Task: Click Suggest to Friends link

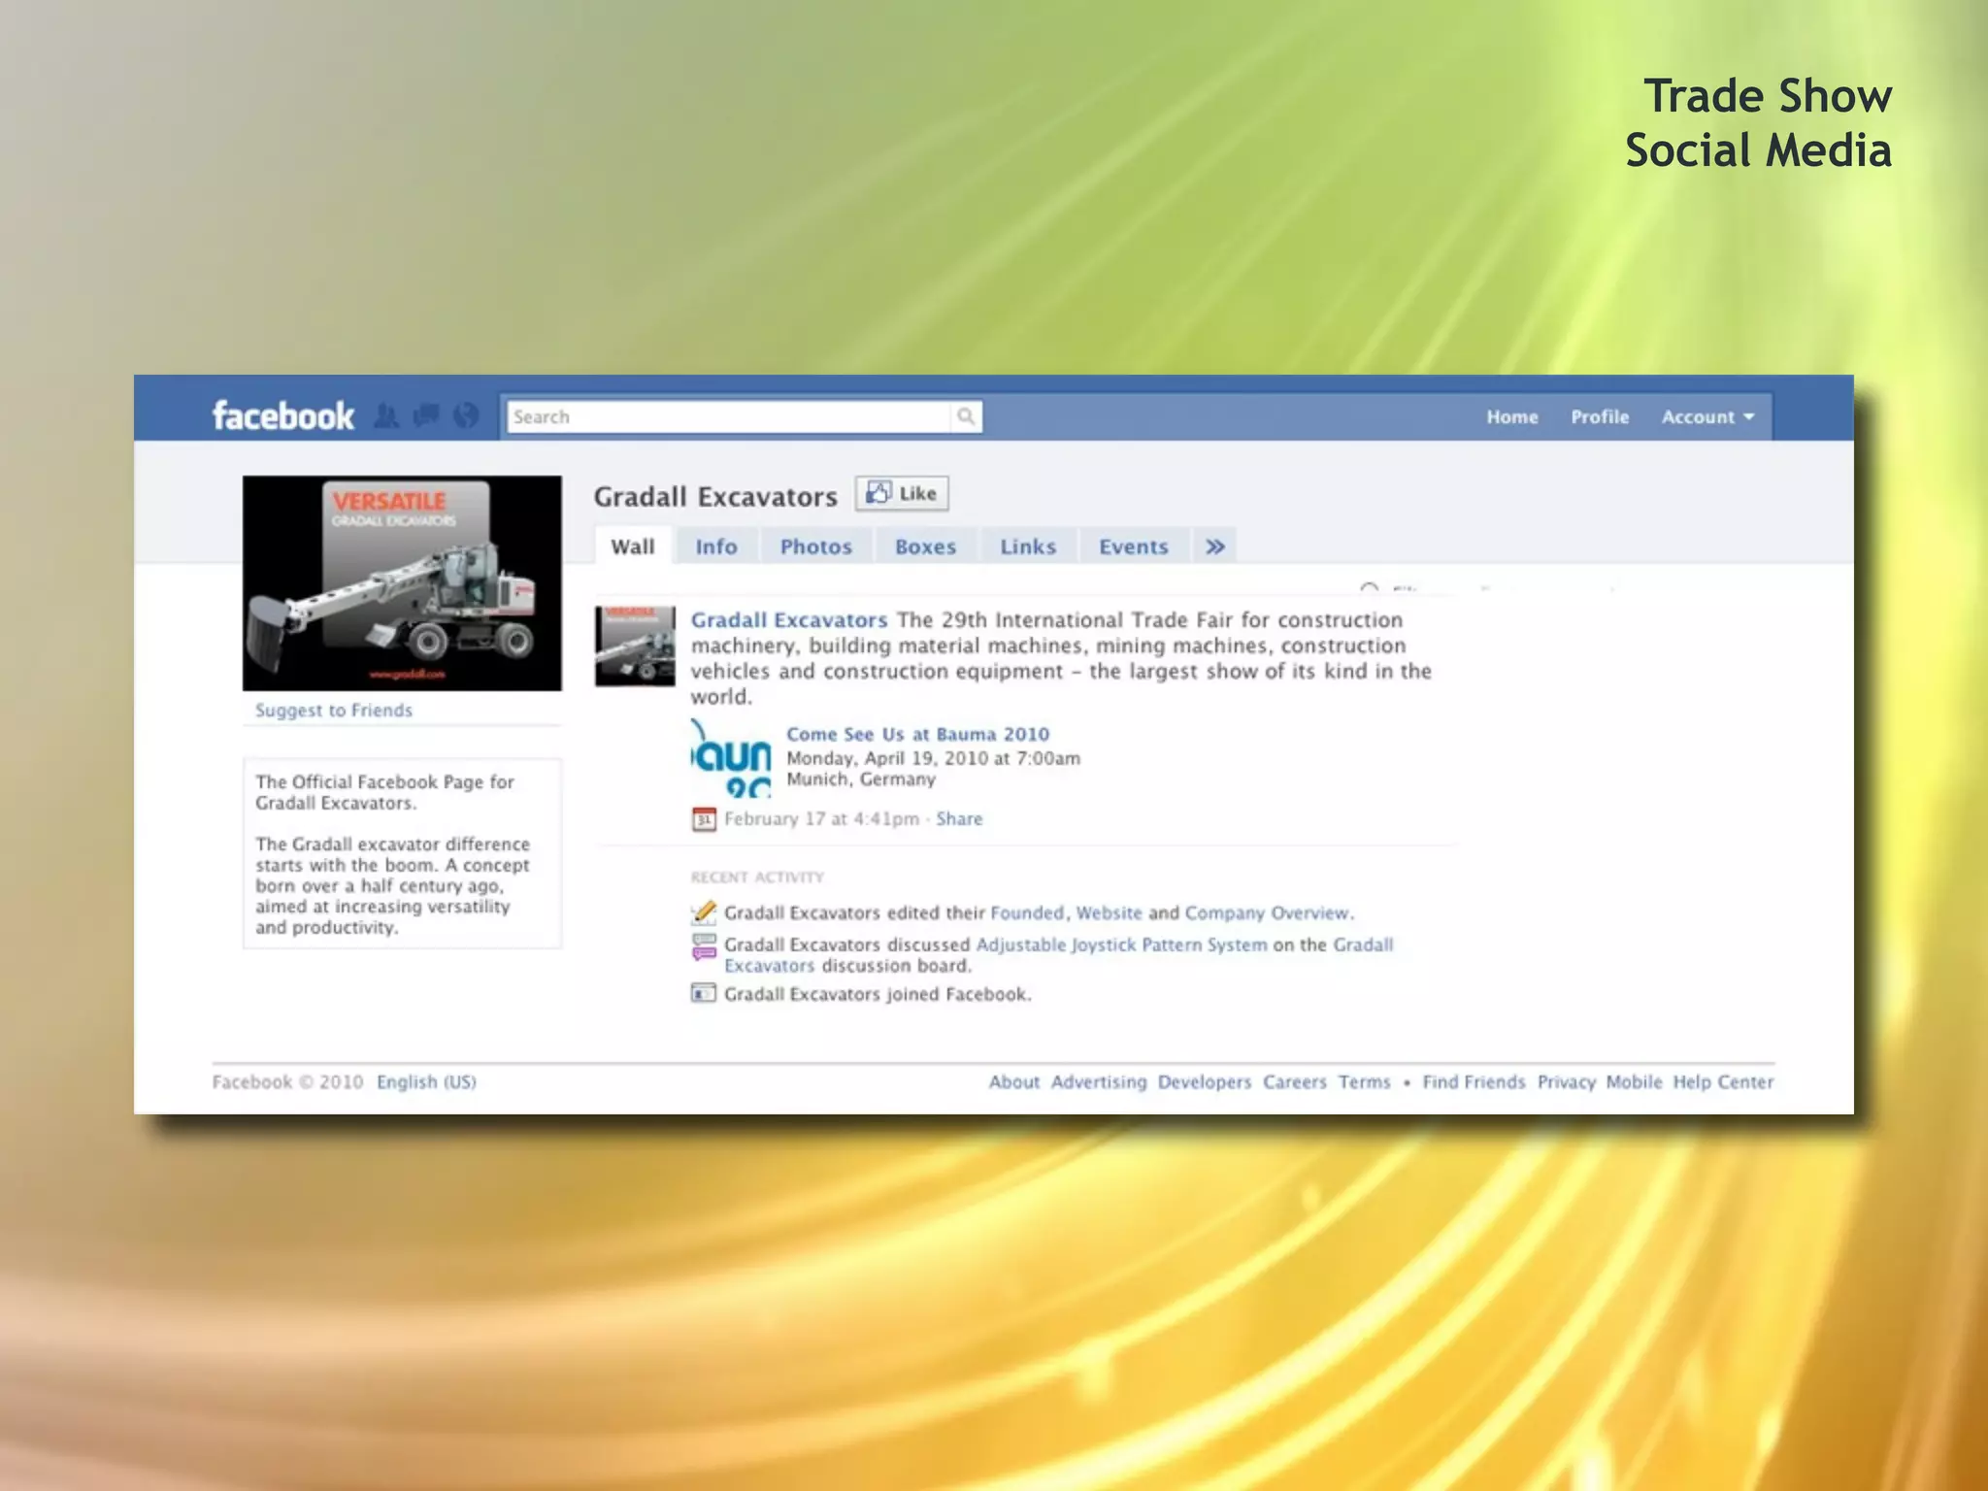Action: [334, 710]
